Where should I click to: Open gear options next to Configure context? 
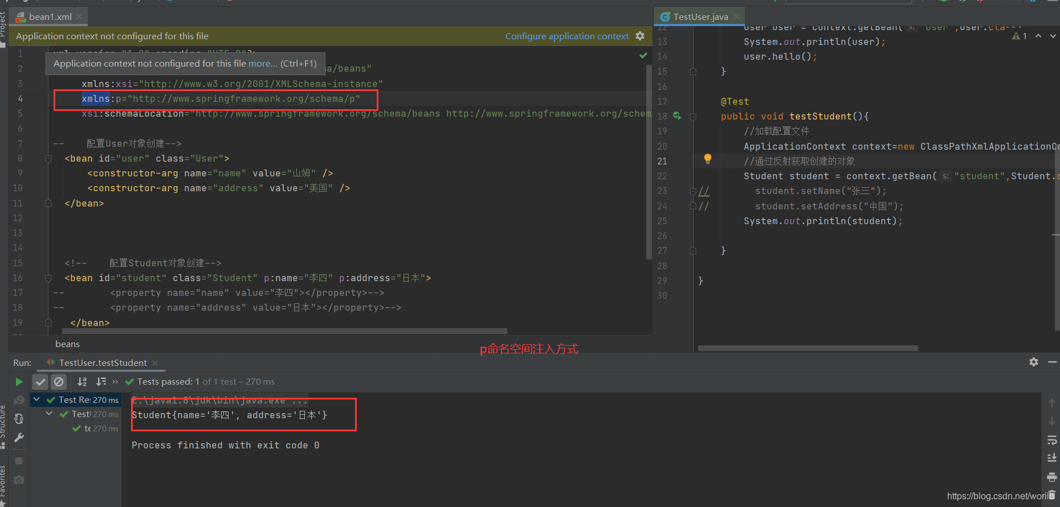(640, 36)
